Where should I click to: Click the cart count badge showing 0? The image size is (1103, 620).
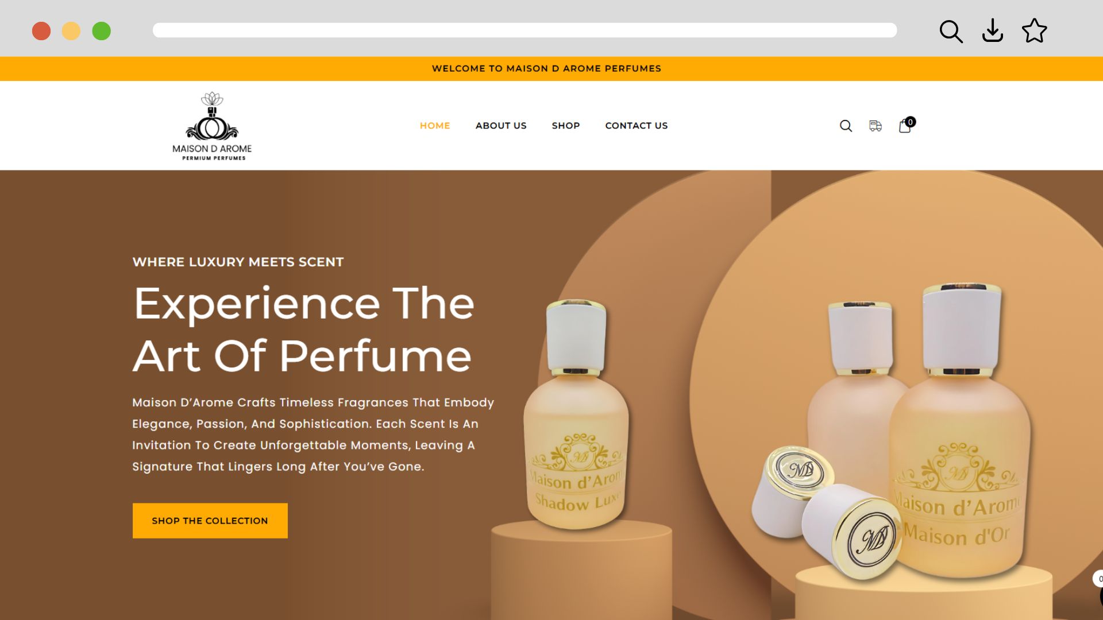click(x=911, y=122)
